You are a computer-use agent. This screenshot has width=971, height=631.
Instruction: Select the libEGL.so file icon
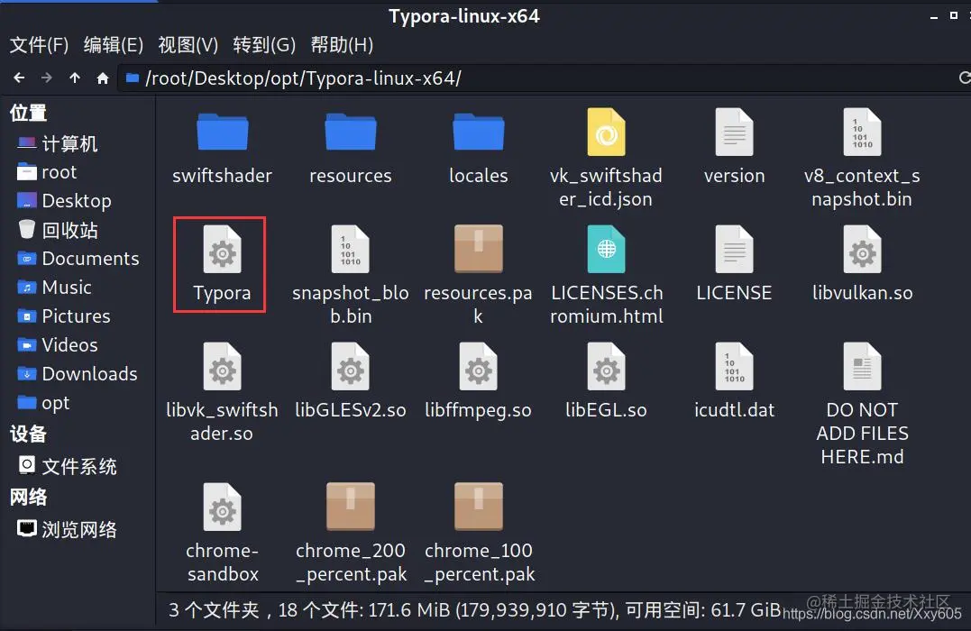pyautogui.click(x=606, y=366)
